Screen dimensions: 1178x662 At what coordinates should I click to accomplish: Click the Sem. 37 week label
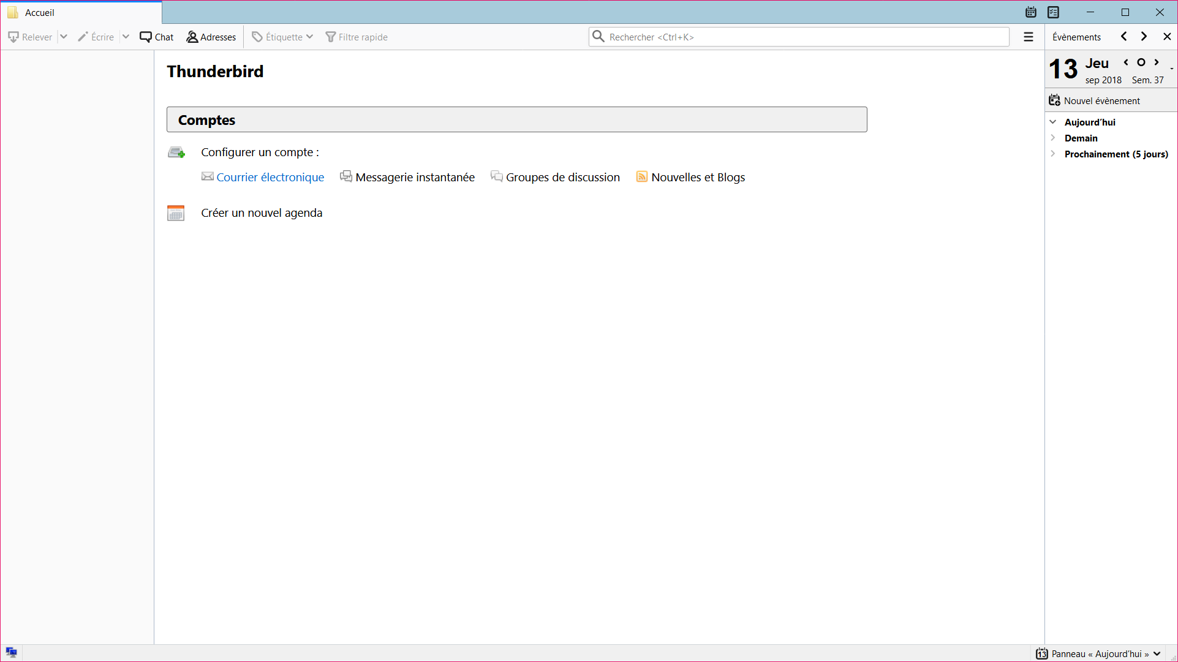click(x=1147, y=80)
